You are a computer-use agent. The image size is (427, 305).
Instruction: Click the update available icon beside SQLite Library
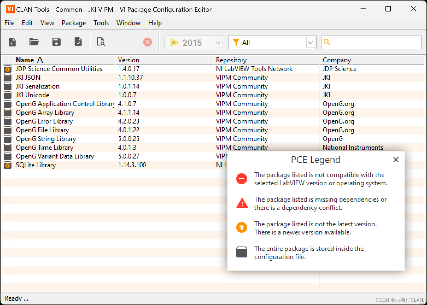pyautogui.click(x=7, y=165)
